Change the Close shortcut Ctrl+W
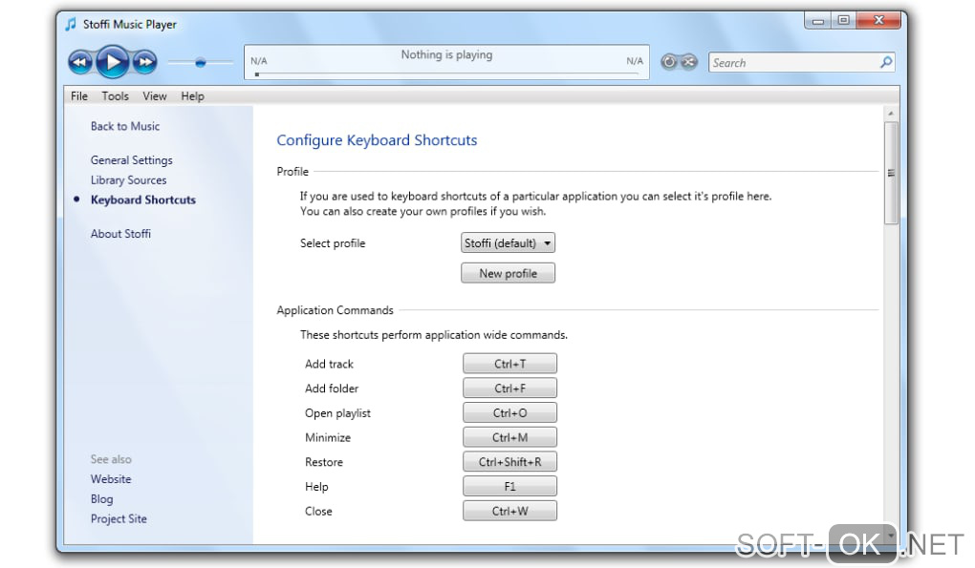Screen dimensions: 975x568 [509, 511]
